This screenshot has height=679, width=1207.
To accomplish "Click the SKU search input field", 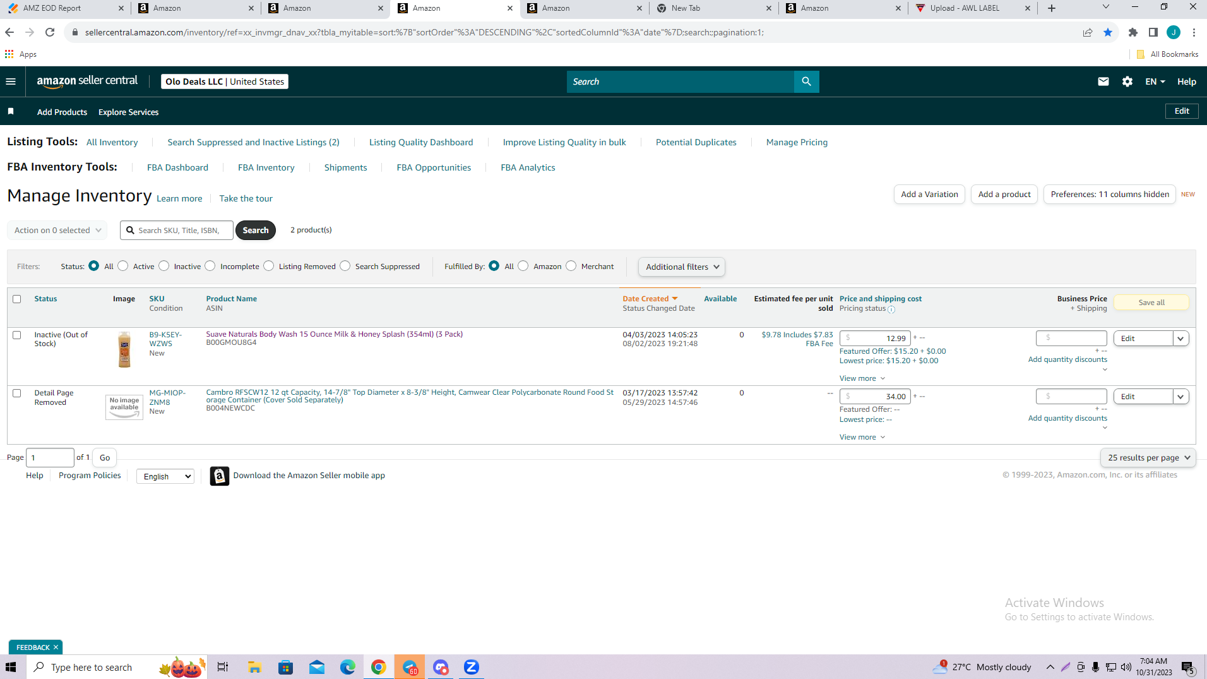I will [177, 230].
